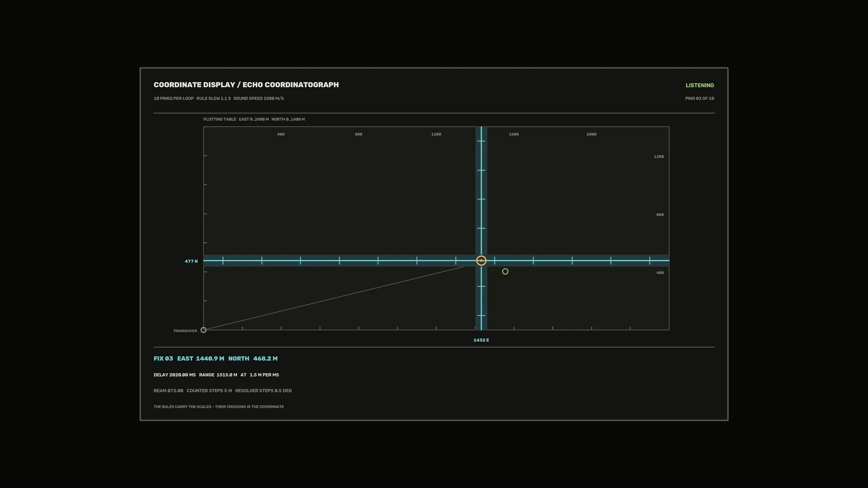
Task: Click the FIX 03 label
Action: pos(163,358)
